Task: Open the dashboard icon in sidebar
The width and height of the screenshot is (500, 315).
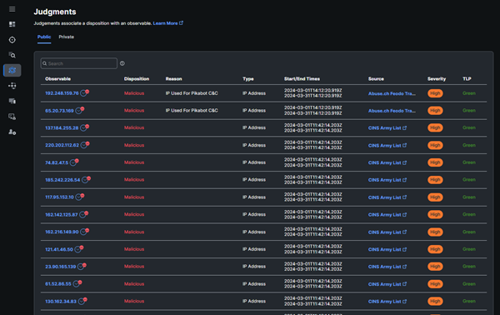Action: point(12,24)
